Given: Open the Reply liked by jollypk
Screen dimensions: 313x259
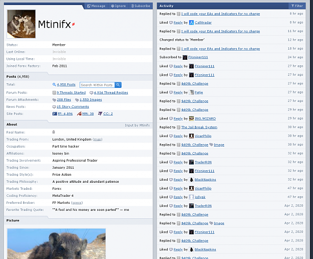Looking at the screenshot, I should point(178,197).
